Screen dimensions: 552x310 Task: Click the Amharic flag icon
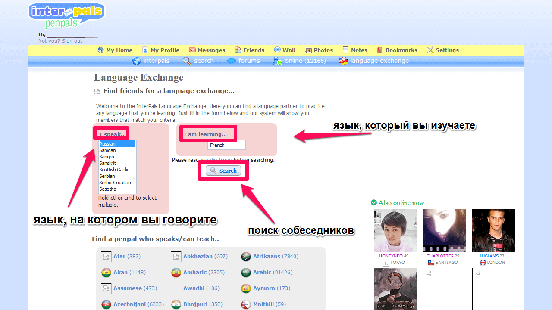click(x=176, y=273)
